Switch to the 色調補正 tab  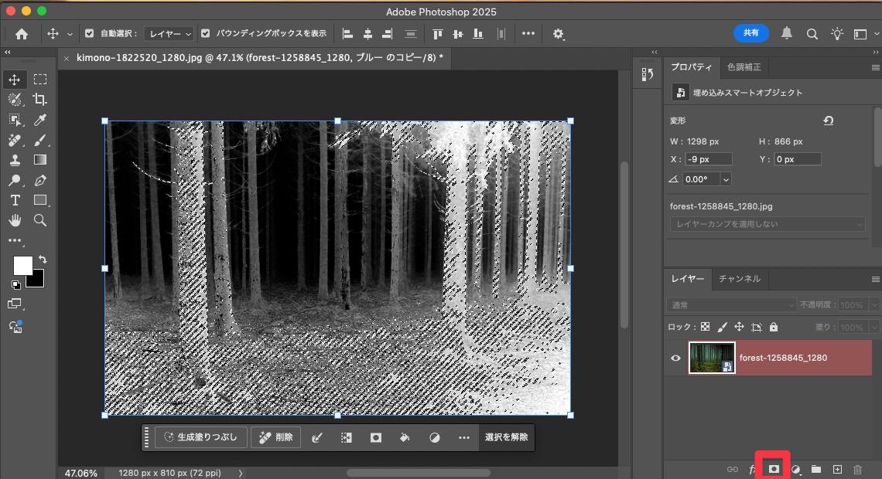pos(744,67)
